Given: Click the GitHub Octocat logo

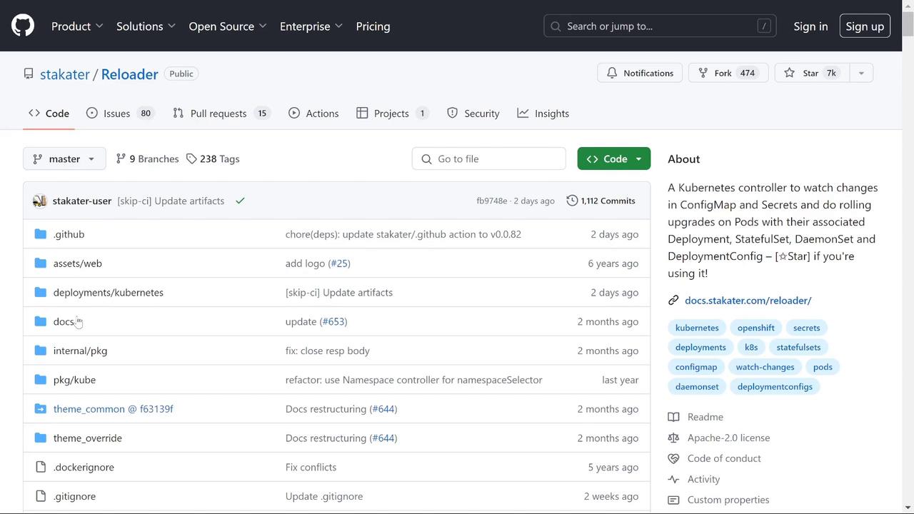Looking at the screenshot, I should 23,26.
